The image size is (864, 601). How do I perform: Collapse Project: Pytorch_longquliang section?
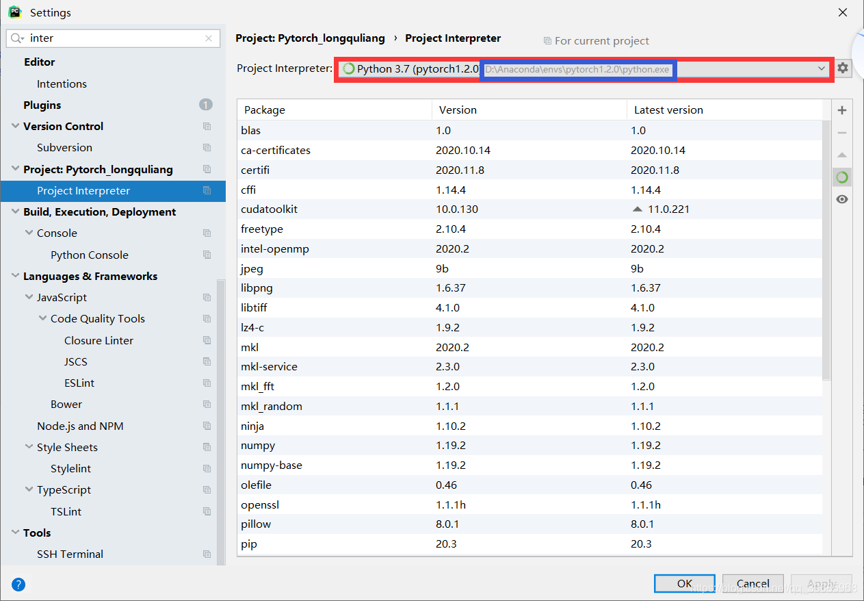point(15,169)
